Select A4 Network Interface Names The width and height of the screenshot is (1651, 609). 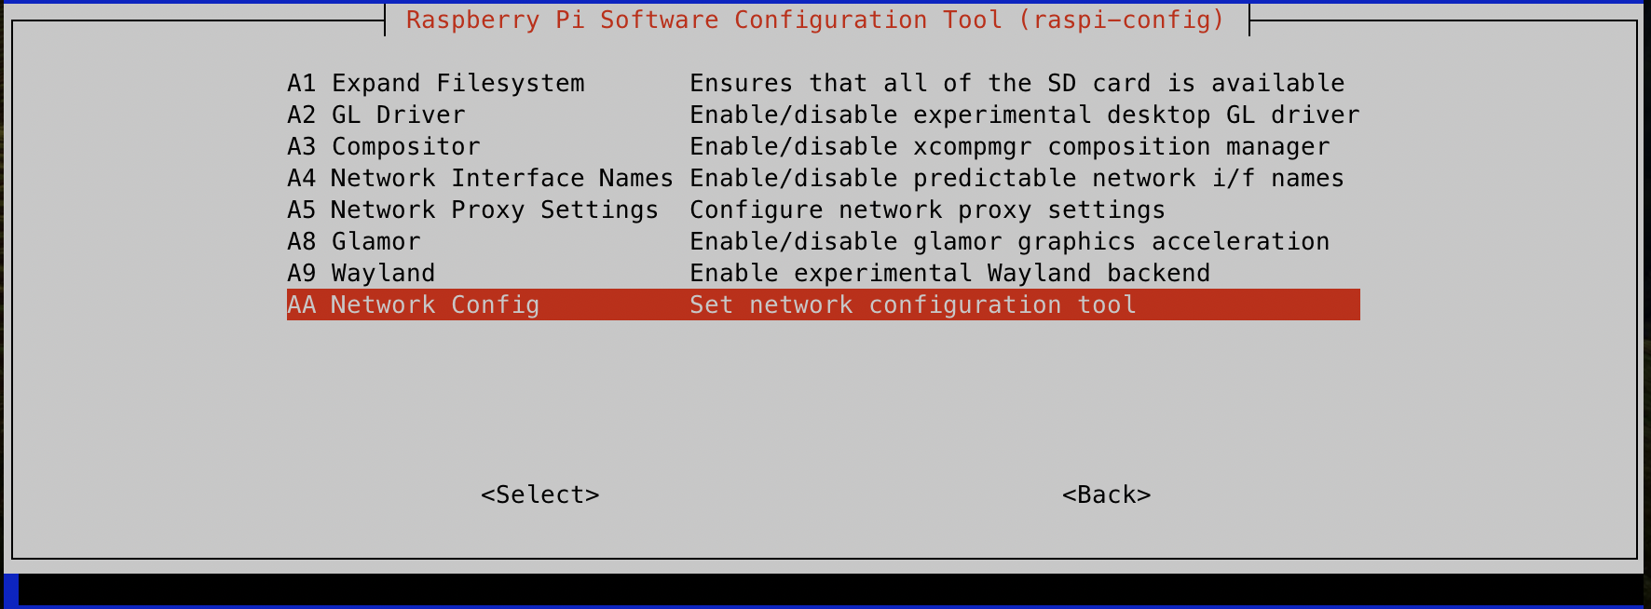[480, 178]
